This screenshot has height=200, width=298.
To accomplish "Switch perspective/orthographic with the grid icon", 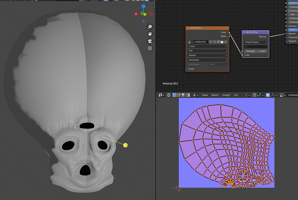I will (150, 48).
